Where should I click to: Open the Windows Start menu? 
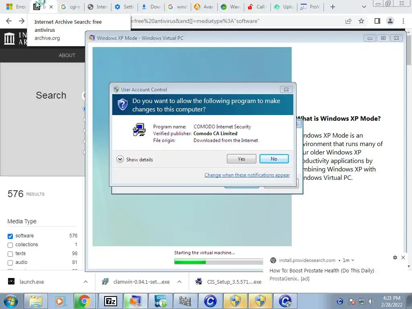(x=10, y=301)
